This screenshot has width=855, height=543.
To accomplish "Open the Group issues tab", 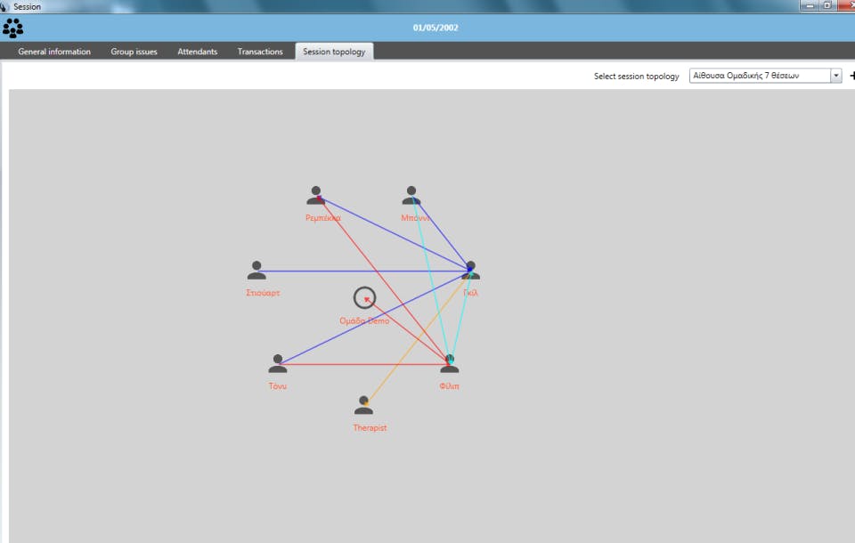I will pyautogui.click(x=134, y=52).
